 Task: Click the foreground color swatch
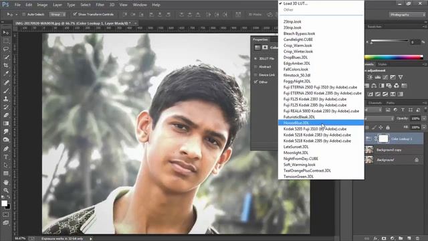point(4,204)
